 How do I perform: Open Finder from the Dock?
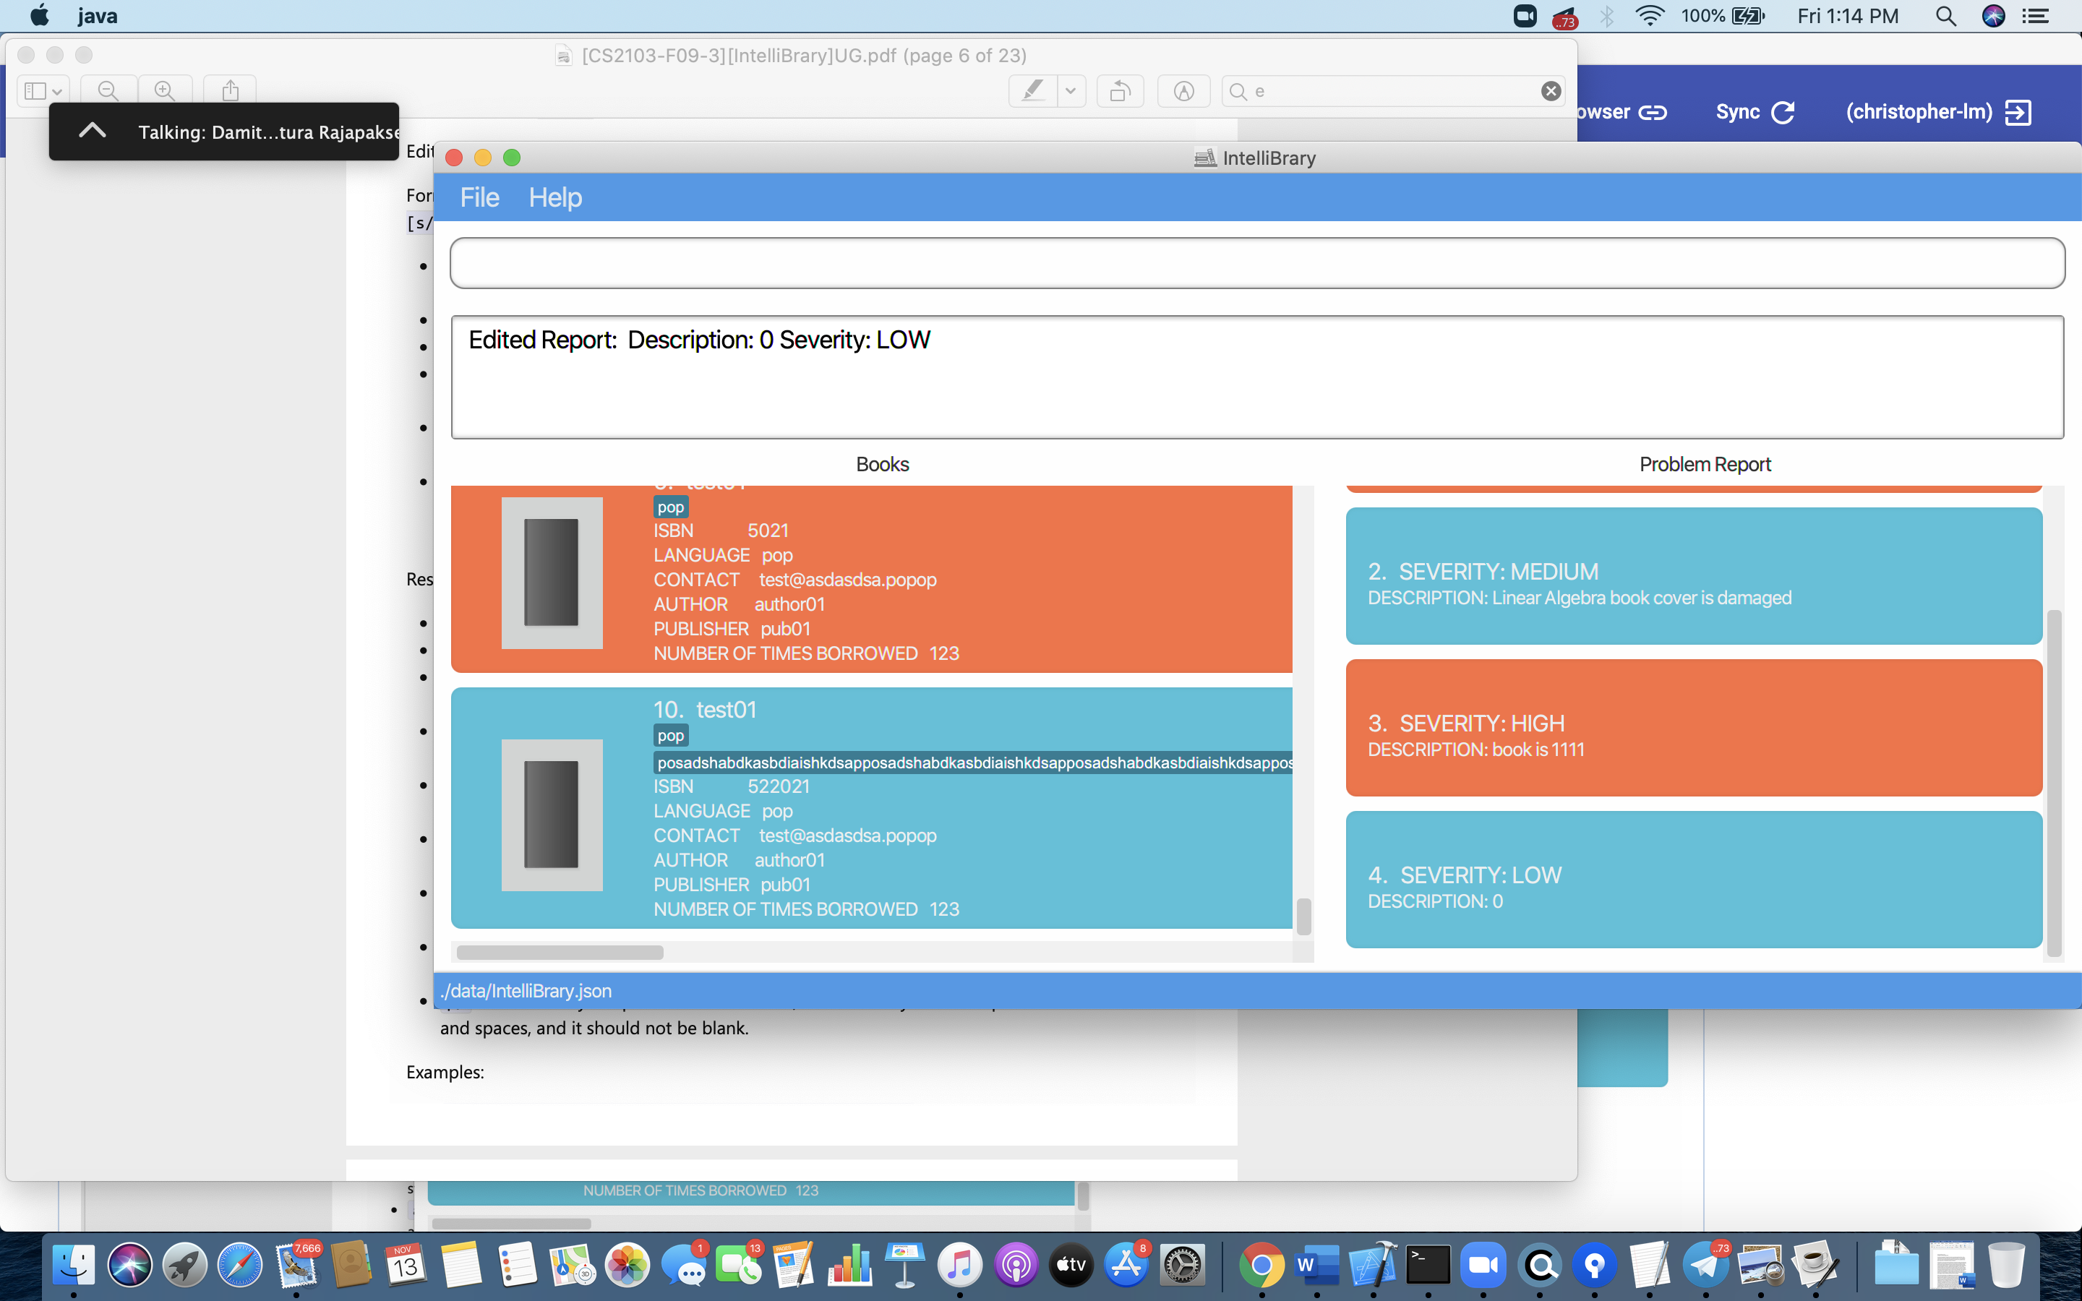point(74,1265)
